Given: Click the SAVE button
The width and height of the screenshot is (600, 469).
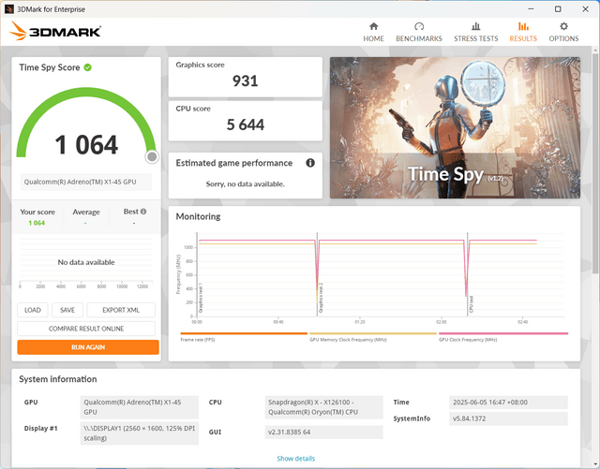Looking at the screenshot, I should click(x=67, y=310).
